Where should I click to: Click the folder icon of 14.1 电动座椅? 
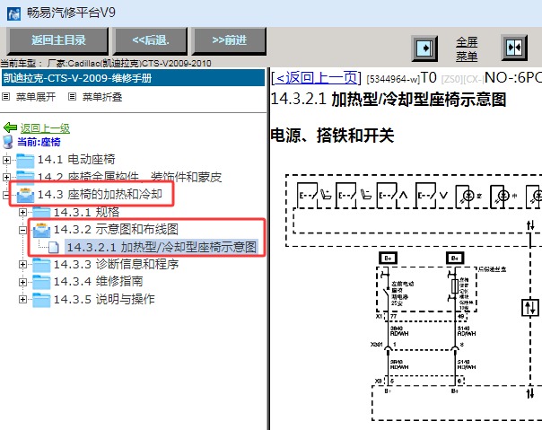pos(25,160)
